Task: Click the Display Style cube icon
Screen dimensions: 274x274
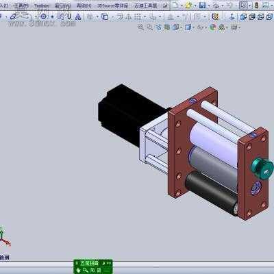Action: tap(188, 27)
